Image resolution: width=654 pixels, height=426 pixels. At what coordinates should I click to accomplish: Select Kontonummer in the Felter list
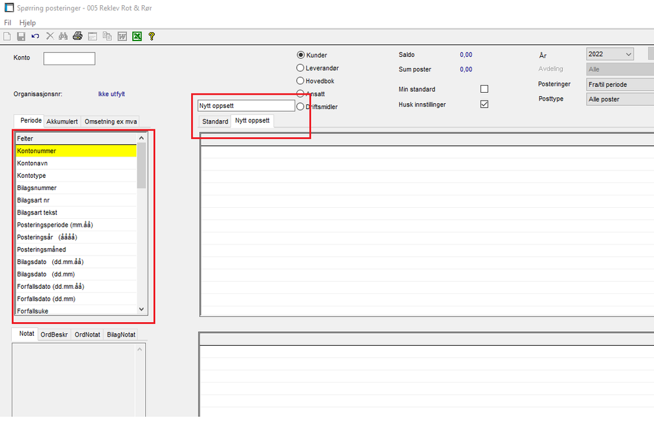77,151
